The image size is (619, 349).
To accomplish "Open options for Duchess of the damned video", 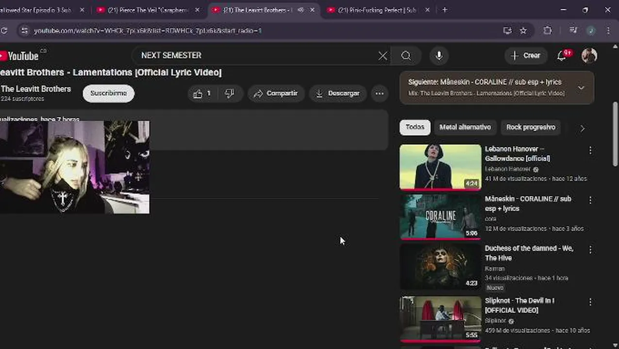I will tap(590, 250).
